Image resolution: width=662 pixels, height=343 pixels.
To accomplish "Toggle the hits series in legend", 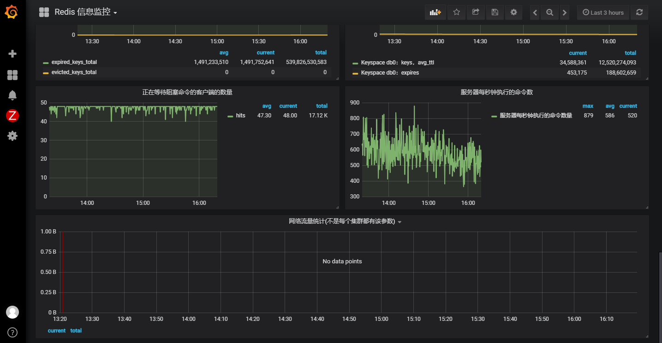I will [x=240, y=116].
